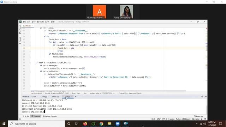226x127 pixels.
Task: Toggle the Python Console tool window
Action: click(x=50, y=116)
